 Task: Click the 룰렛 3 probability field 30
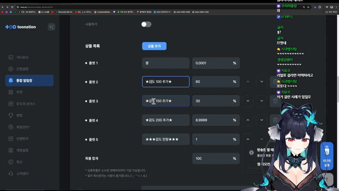click(x=216, y=101)
